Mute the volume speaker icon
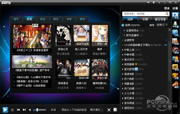180x114 pixels. (x=30, y=110)
